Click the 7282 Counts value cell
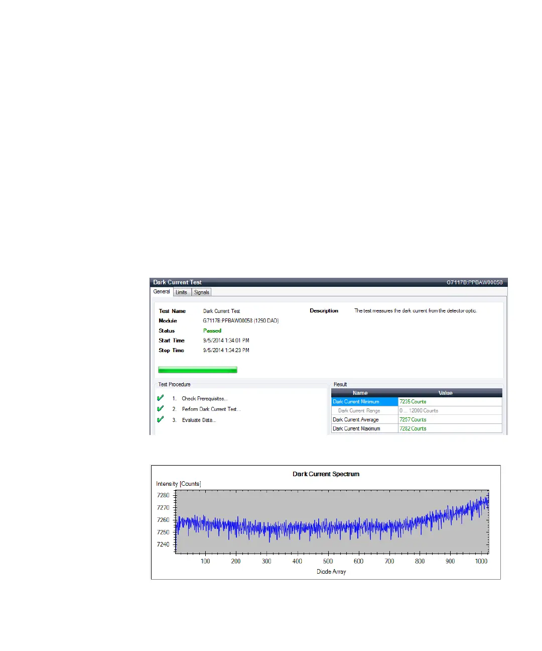 450,429
